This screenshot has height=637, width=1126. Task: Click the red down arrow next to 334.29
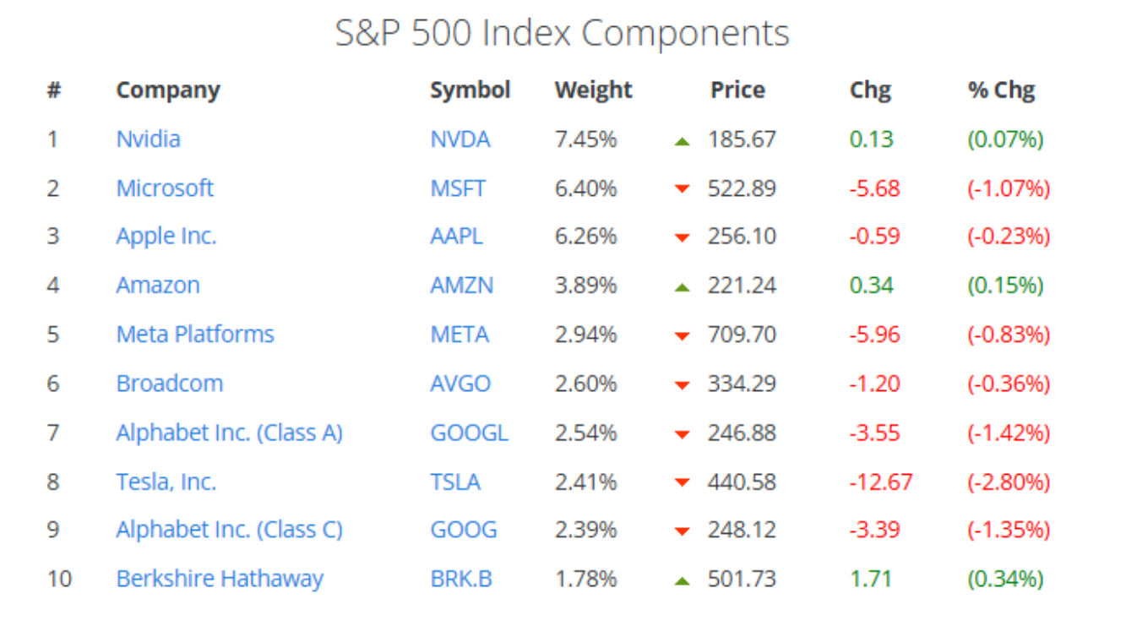(683, 385)
